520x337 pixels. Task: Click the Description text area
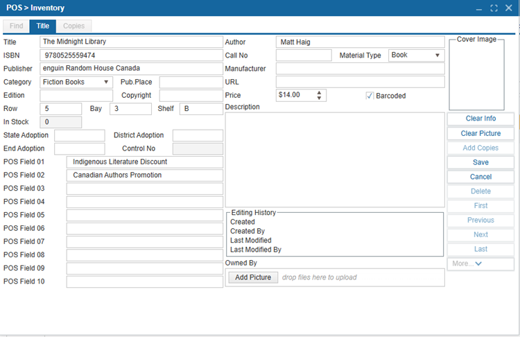[x=335, y=160]
